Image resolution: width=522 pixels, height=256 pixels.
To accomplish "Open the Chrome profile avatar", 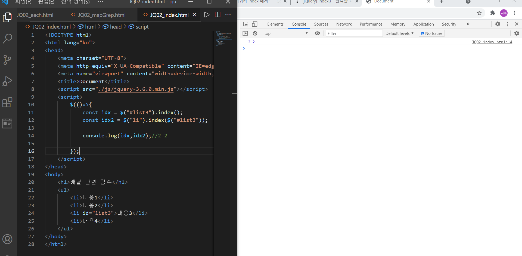I will pos(504,13).
